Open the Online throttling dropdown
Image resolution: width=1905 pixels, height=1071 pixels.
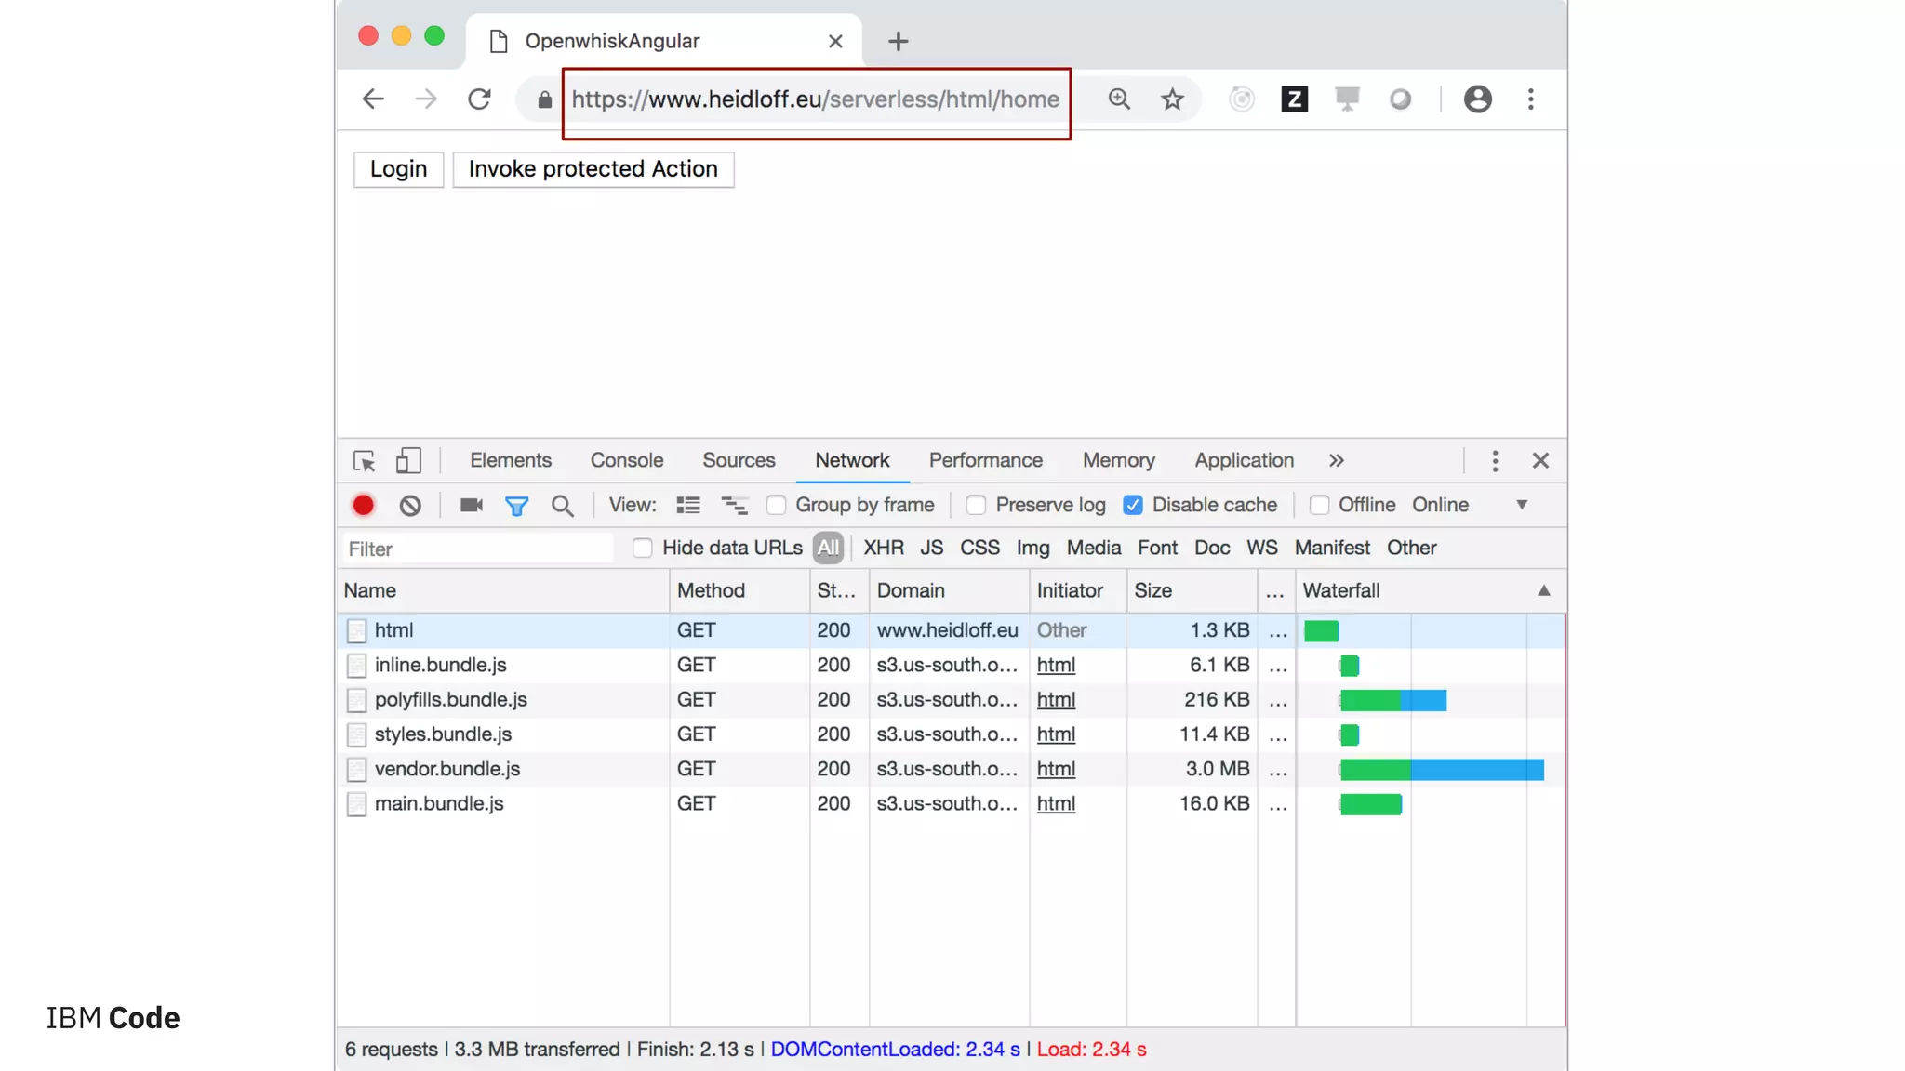pos(1521,505)
